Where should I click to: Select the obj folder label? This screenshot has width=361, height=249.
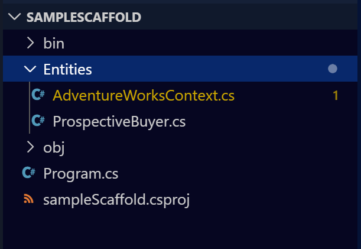54,147
